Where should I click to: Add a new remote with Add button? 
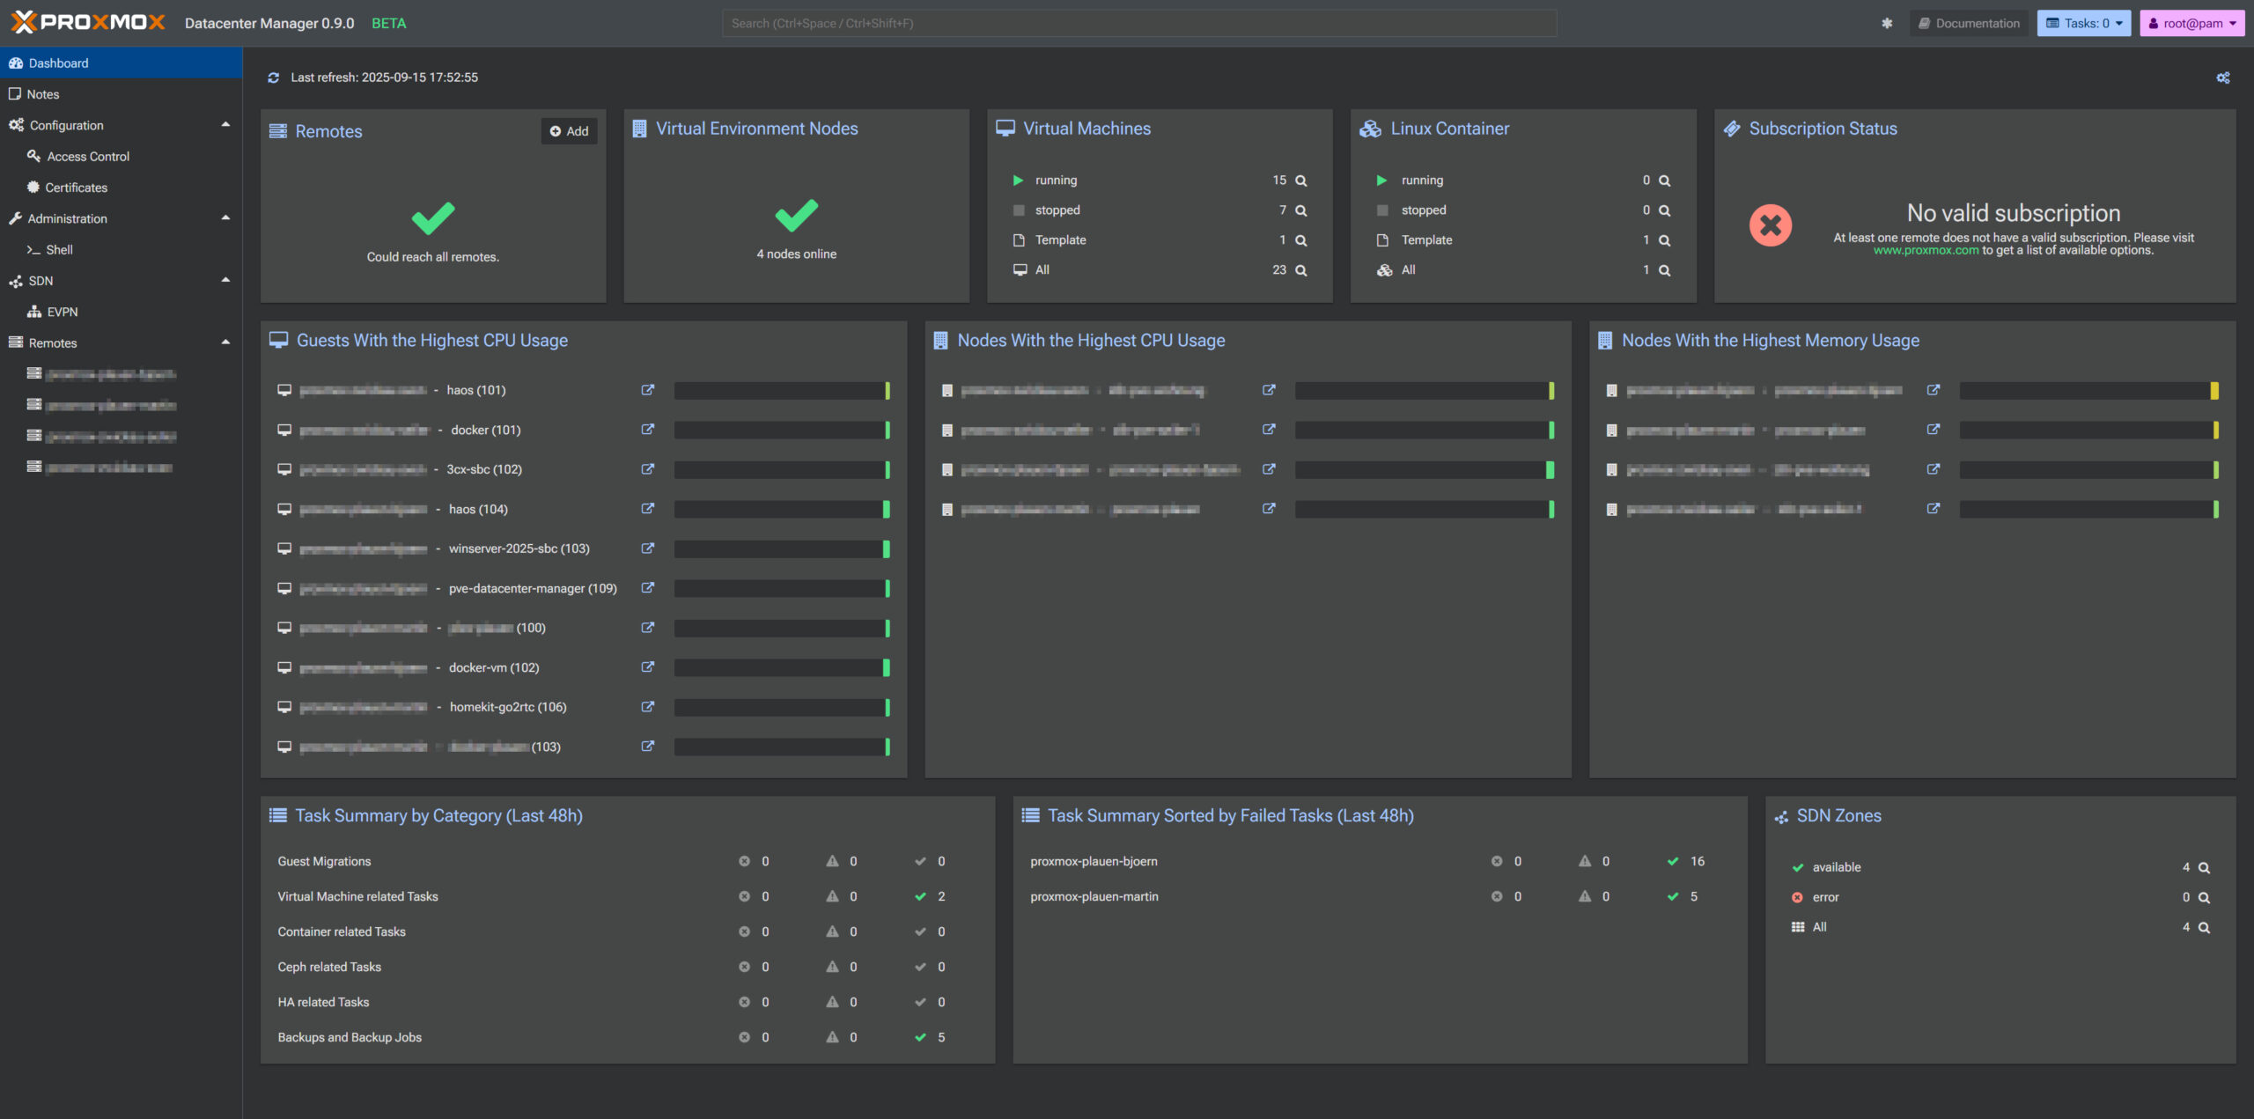(569, 131)
